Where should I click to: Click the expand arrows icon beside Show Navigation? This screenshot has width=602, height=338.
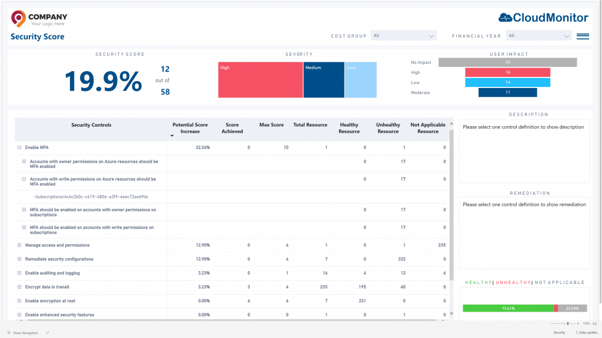(47, 333)
